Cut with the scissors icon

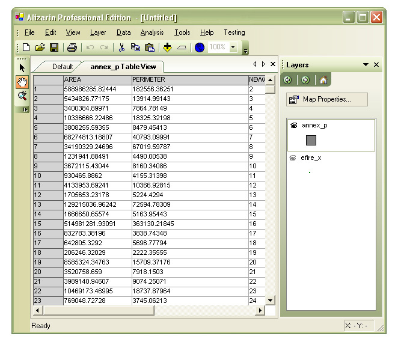pos(121,47)
